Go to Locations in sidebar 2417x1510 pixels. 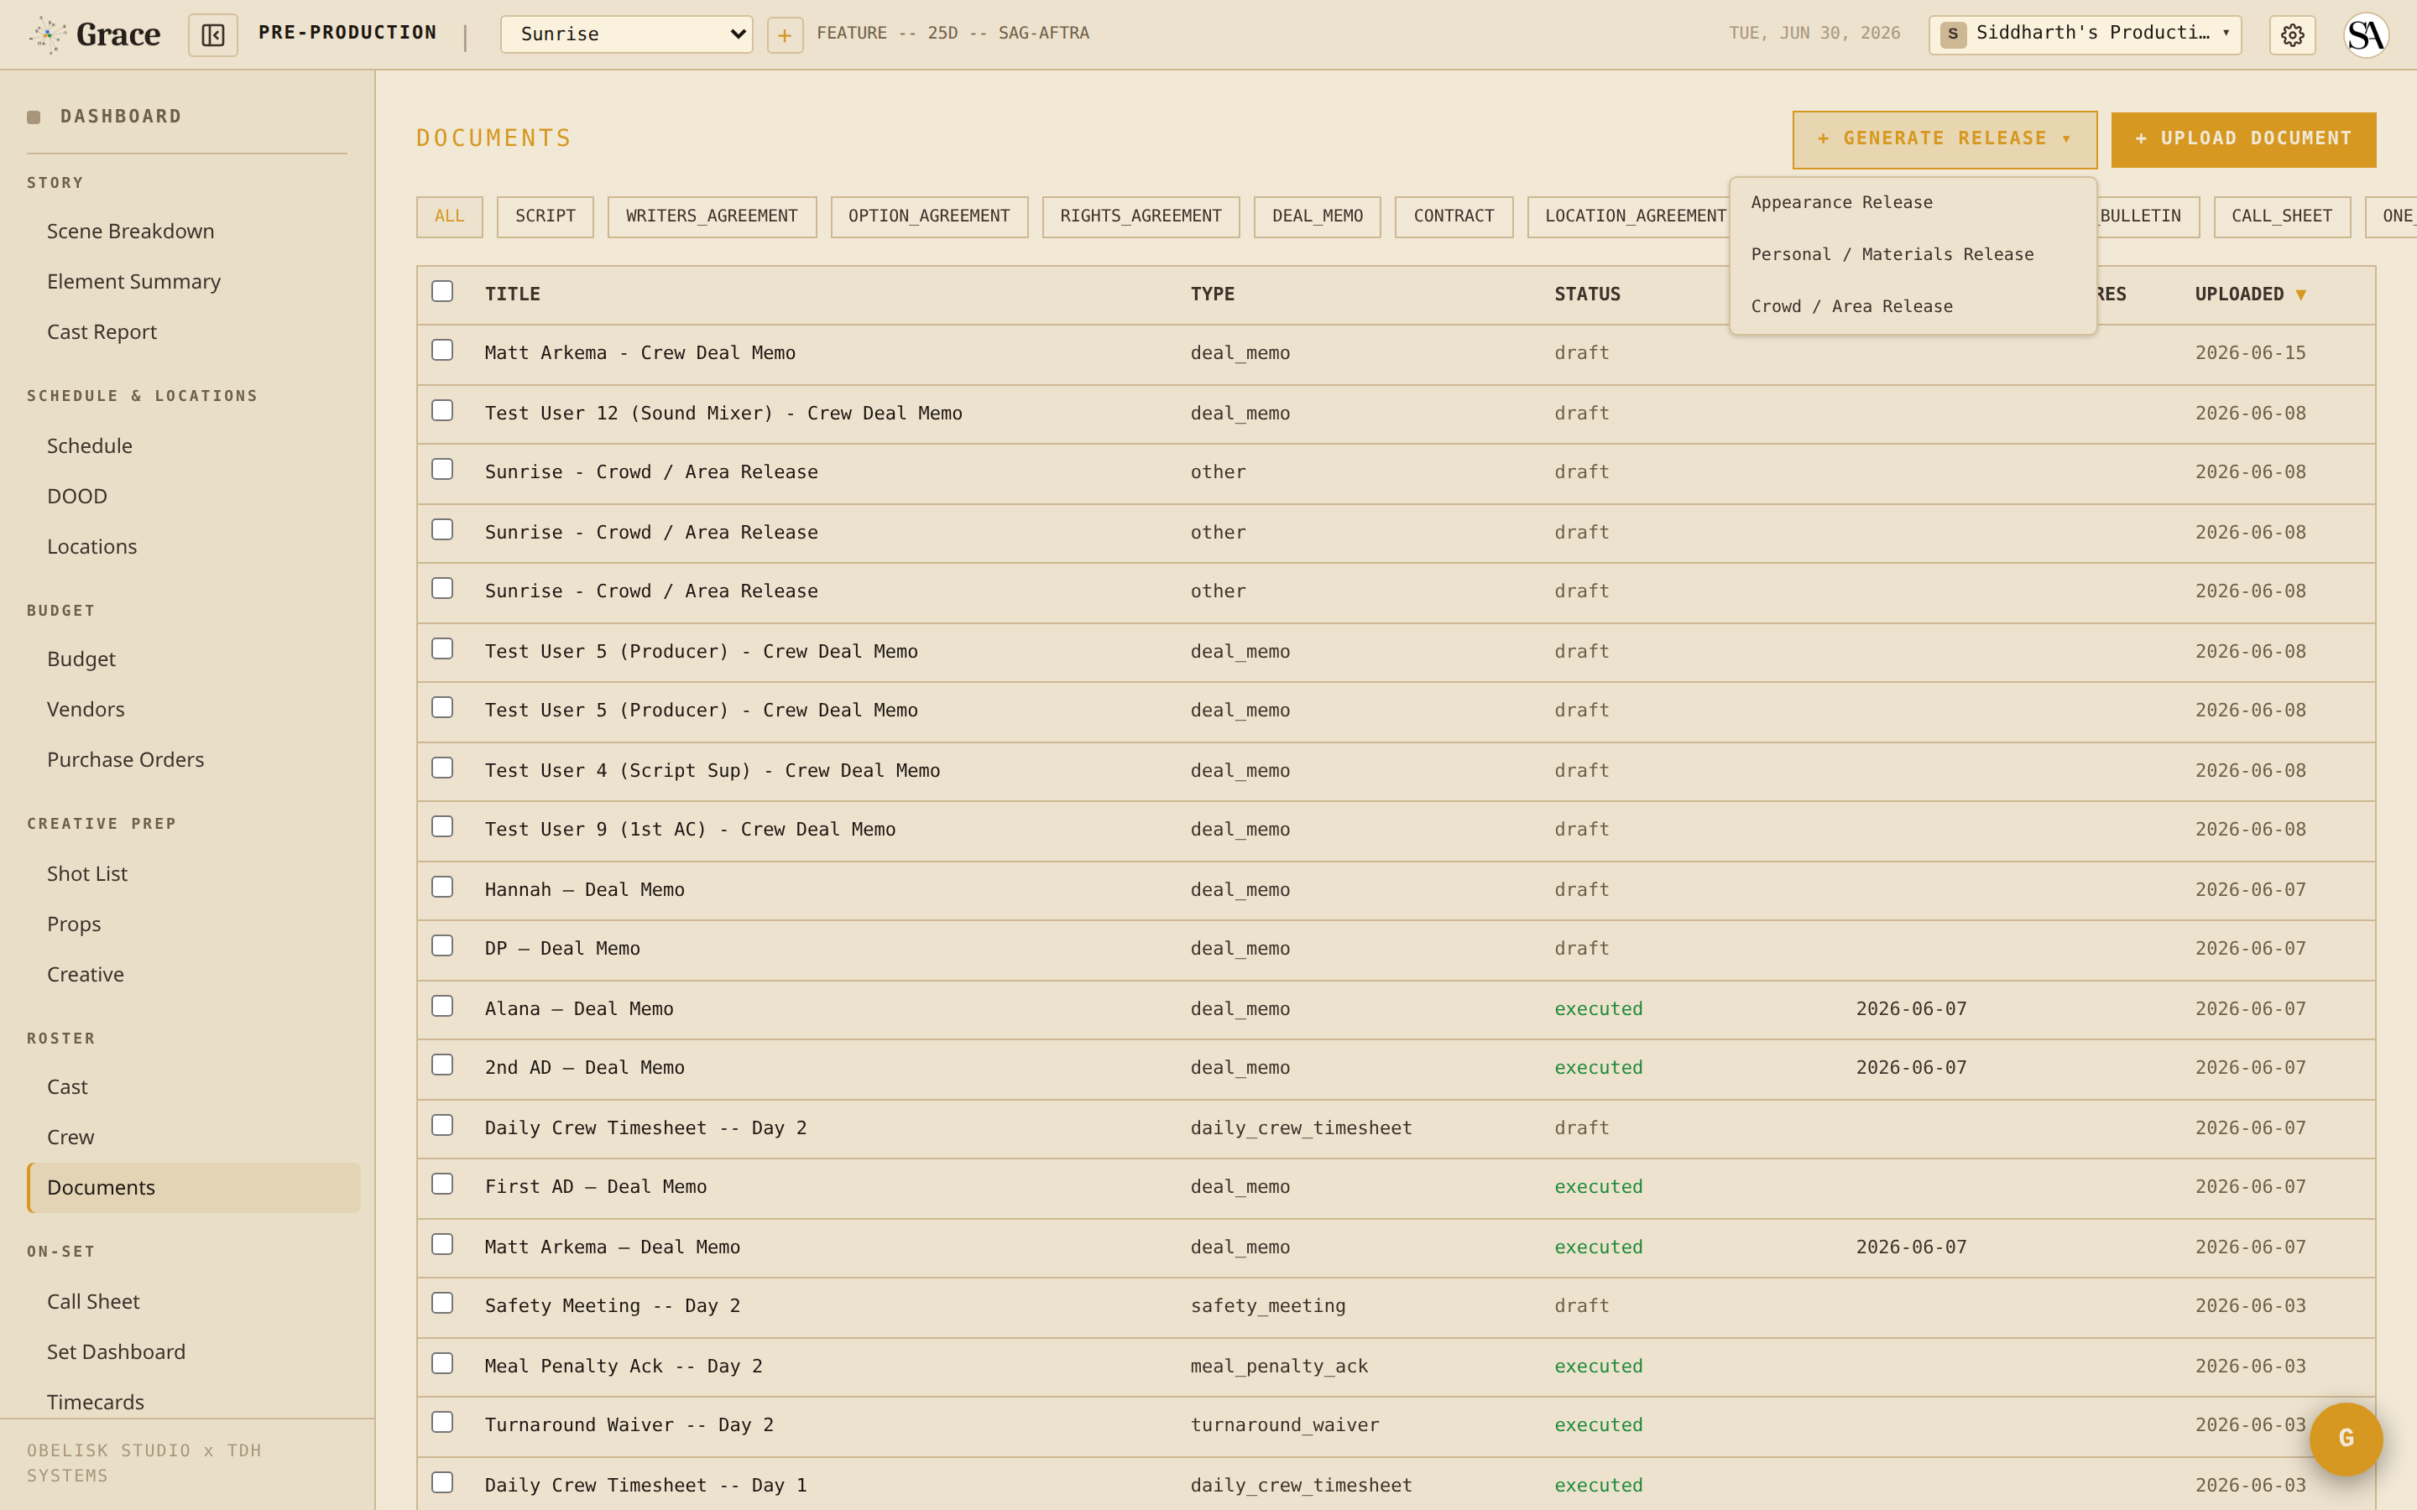91,547
